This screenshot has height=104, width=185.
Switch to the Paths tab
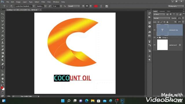coord(169,11)
